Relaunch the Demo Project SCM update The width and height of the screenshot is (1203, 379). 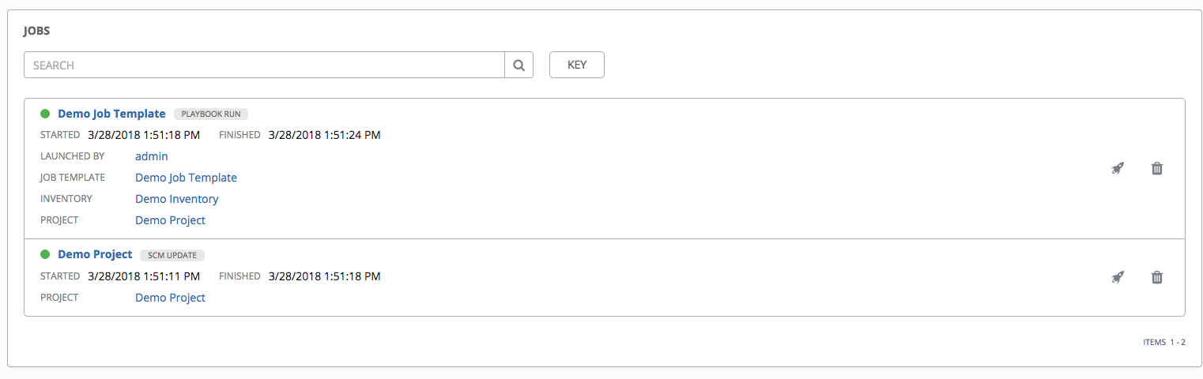(x=1118, y=277)
